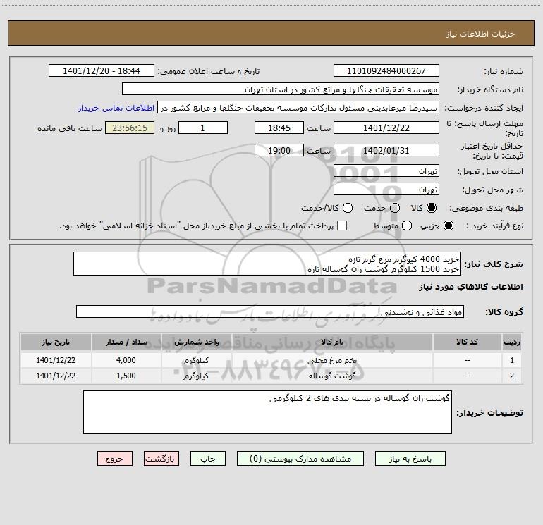Image resolution: width=543 pixels, height=525 pixels.
Task: Click the validity time field 19:00
Action: tap(279, 150)
